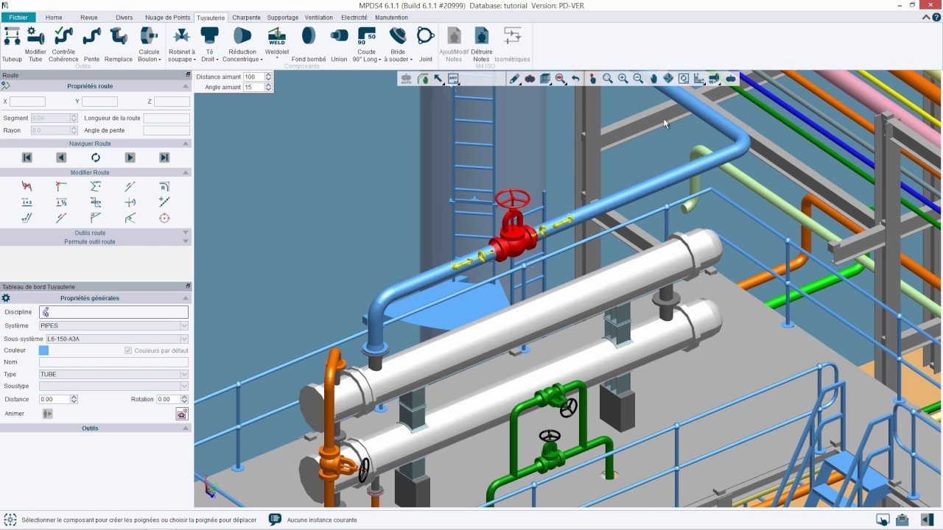Click the Discipline input field
Image resolution: width=943 pixels, height=530 pixels.
[x=113, y=312]
